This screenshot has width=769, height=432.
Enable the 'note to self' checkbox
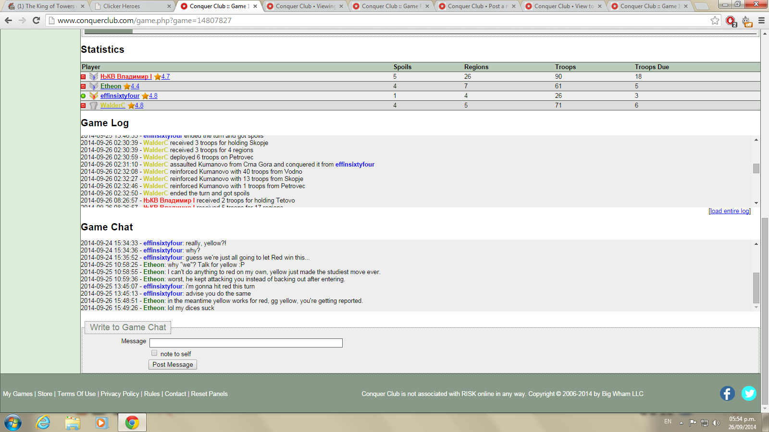click(154, 353)
